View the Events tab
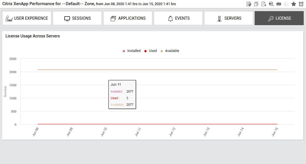 178,18
